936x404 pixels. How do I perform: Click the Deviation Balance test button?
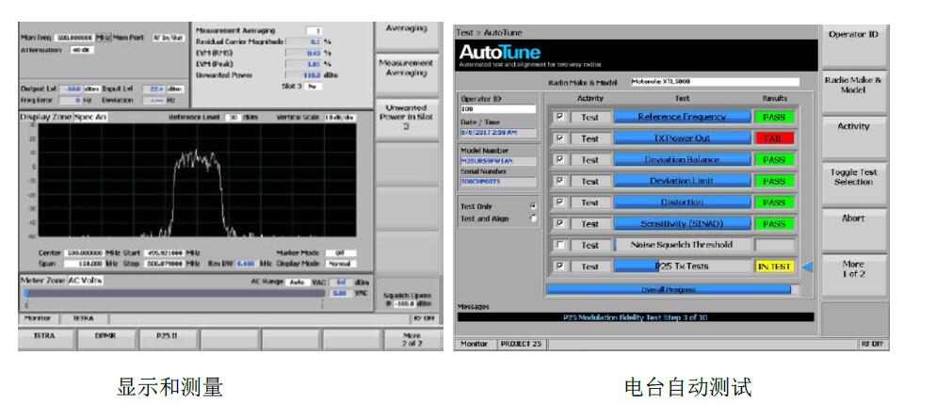[682, 160]
